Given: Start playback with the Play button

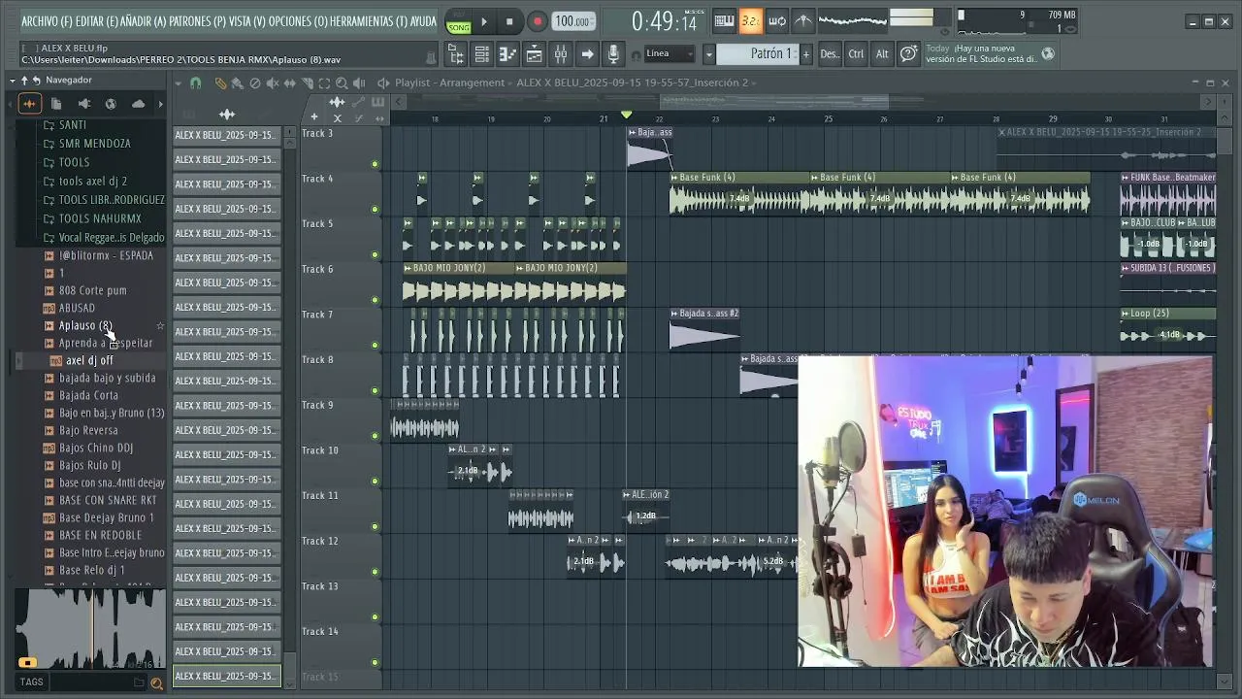Looking at the screenshot, I should (483, 21).
